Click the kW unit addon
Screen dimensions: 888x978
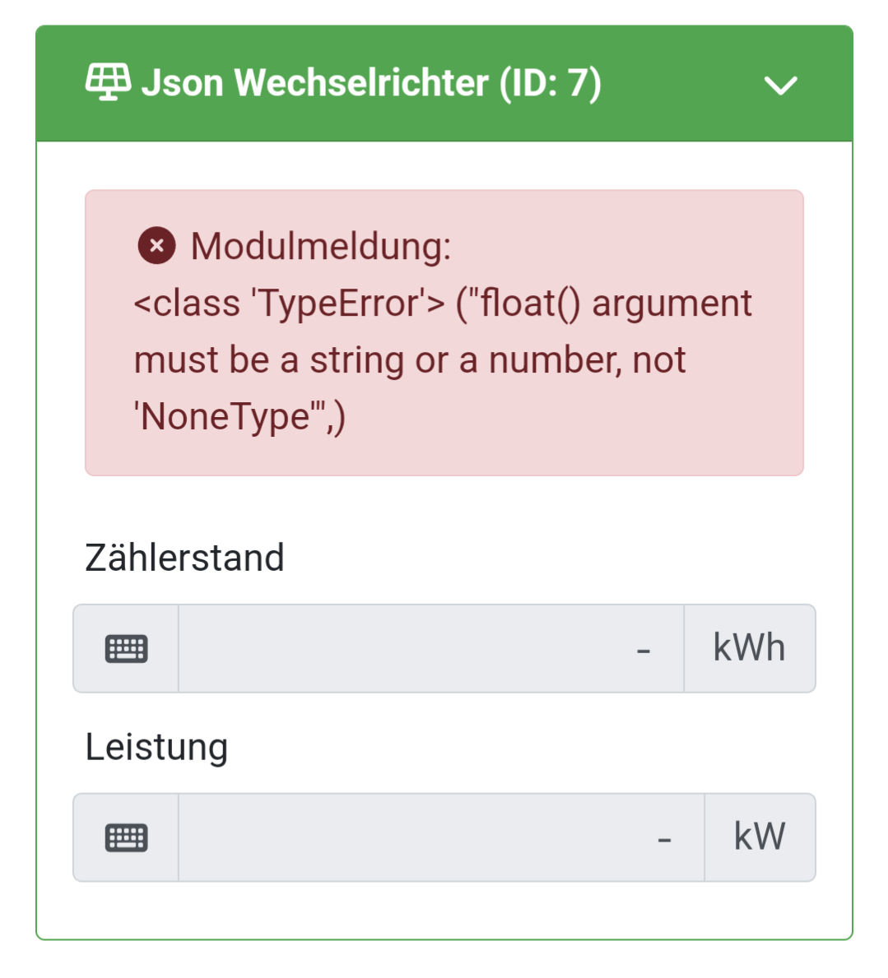pos(759,837)
